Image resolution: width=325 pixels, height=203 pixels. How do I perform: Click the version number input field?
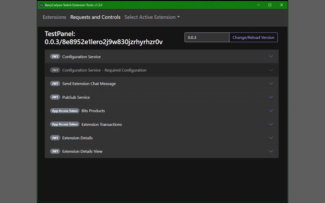(x=207, y=38)
